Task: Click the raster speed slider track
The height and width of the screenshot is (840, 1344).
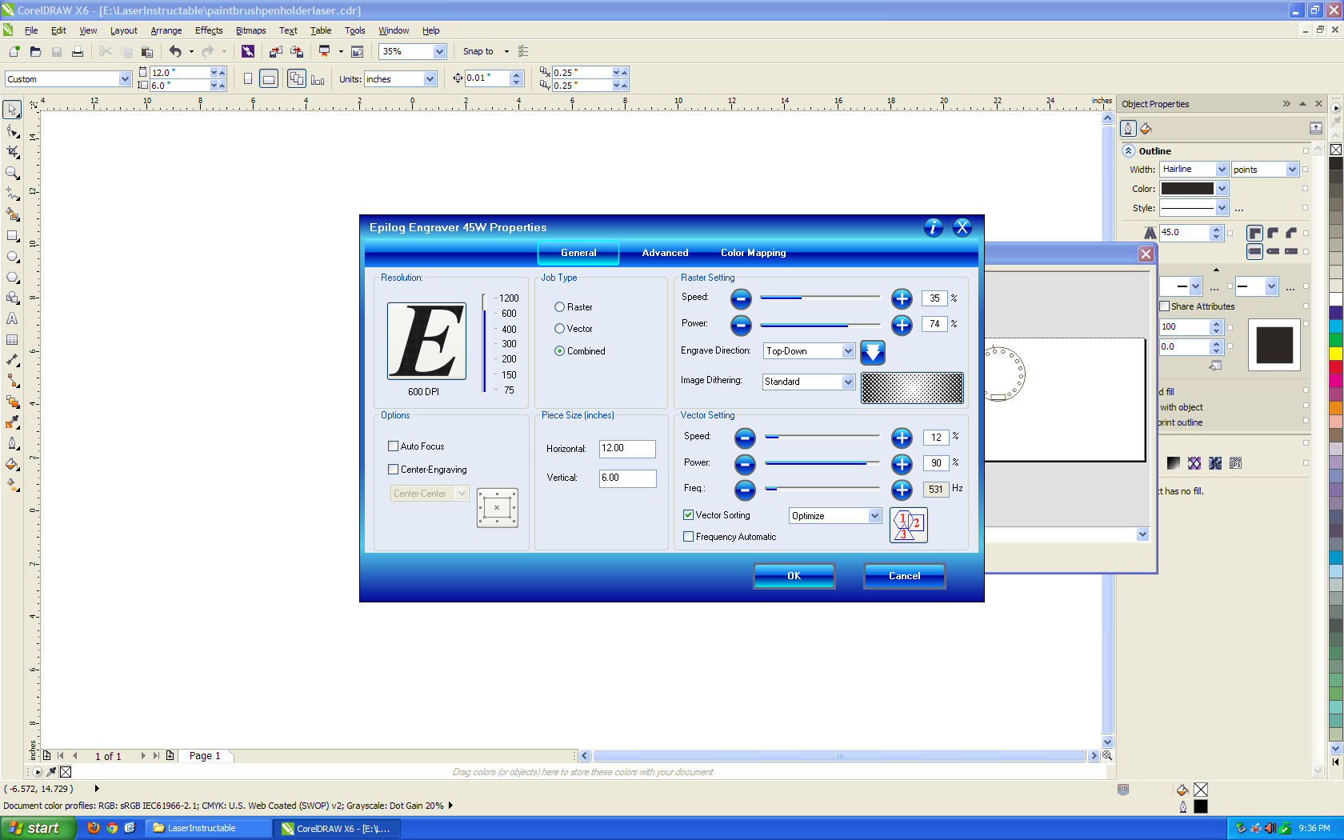Action: pyautogui.click(x=820, y=298)
